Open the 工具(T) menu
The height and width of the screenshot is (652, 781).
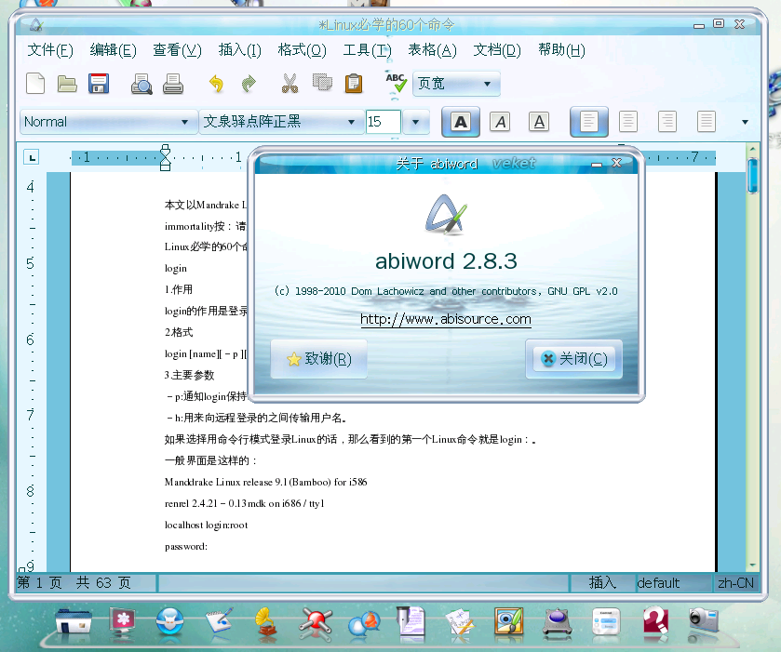click(367, 50)
